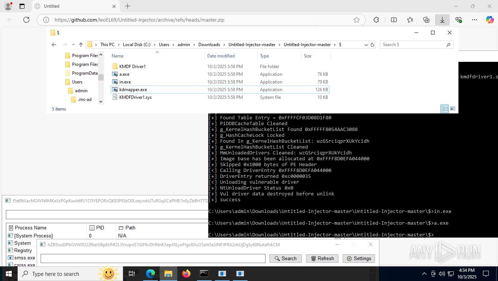
Task: Open Windows Start menu
Action: [8, 274]
